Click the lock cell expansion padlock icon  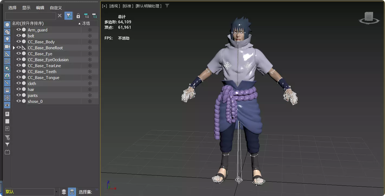click(x=78, y=16)
